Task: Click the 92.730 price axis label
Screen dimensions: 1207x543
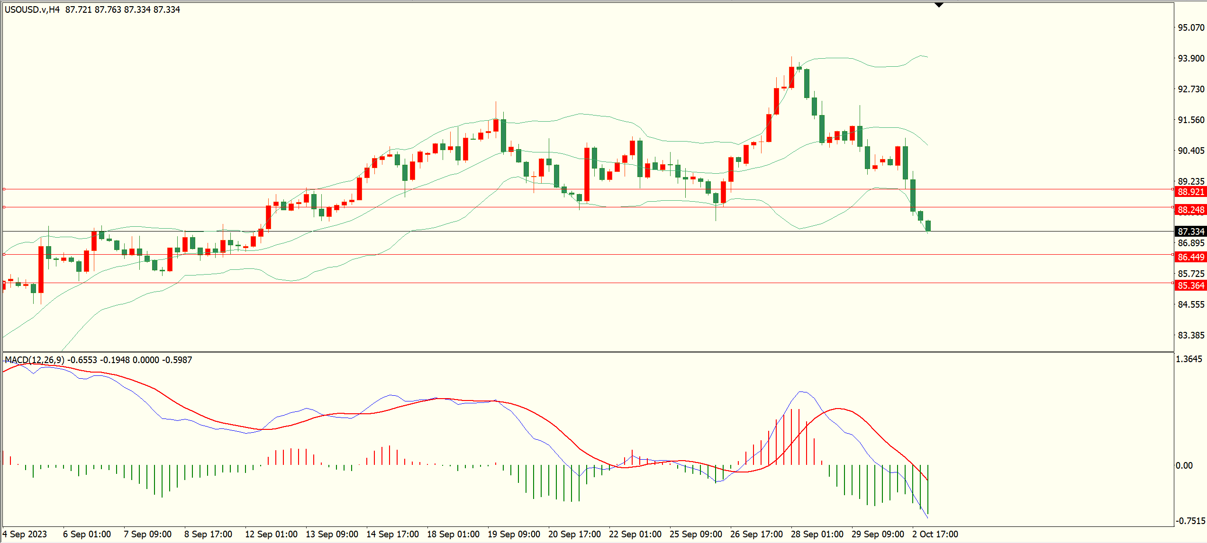Action: pos(1191,89)
